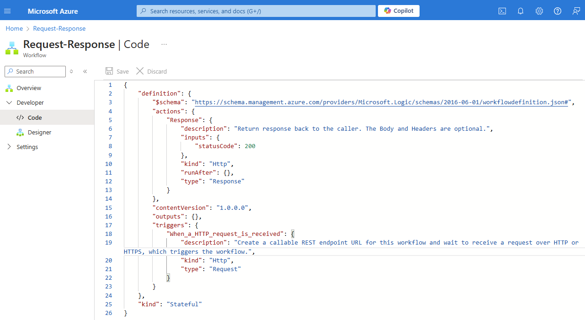The width and height of the screenshot is (585, 320).
Task: Toggle the pin control beside the sidebar search
Action: pos(71,71)
